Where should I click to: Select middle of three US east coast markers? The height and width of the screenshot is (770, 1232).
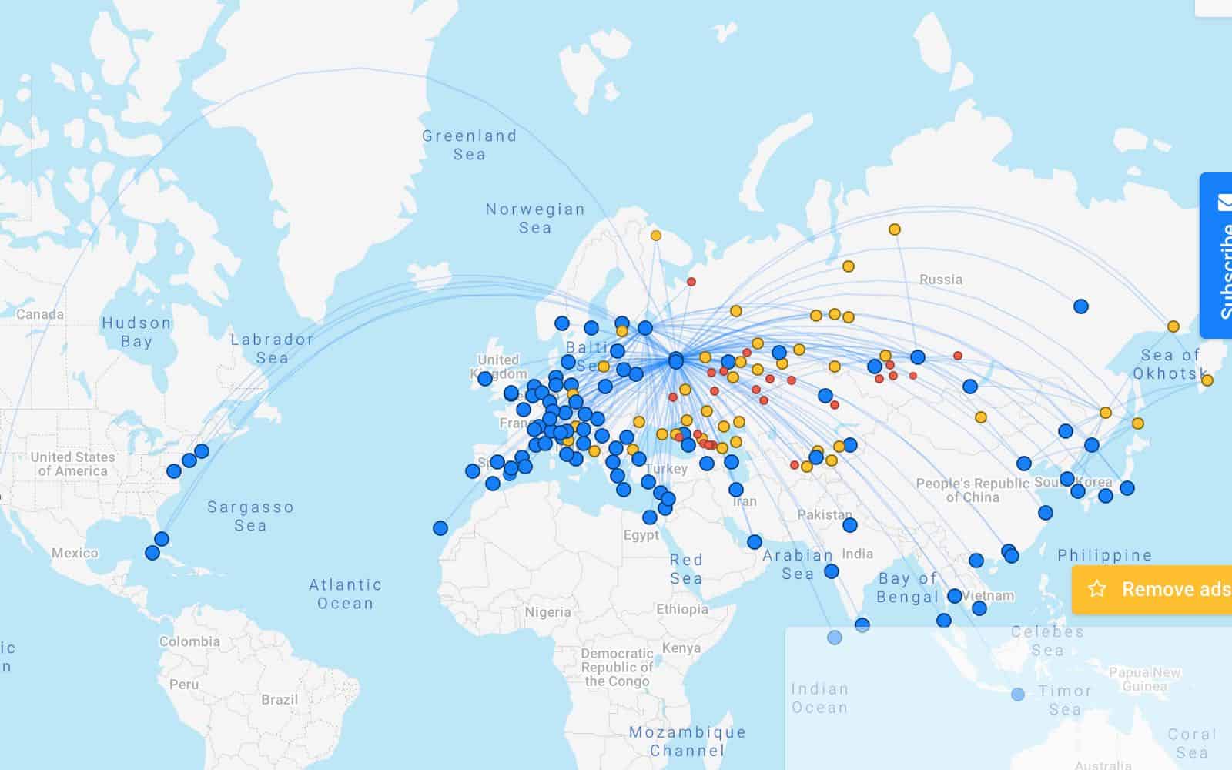[189, 460]
